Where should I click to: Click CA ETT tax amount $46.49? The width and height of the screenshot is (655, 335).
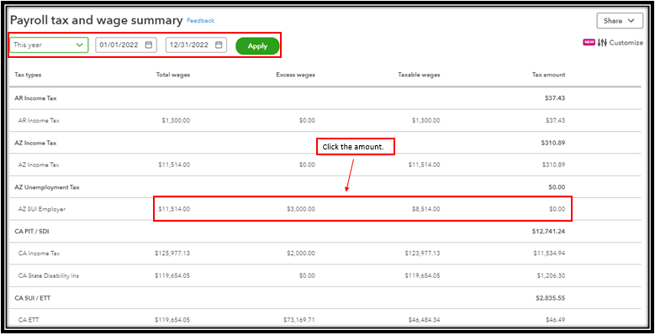pos(555,320)
